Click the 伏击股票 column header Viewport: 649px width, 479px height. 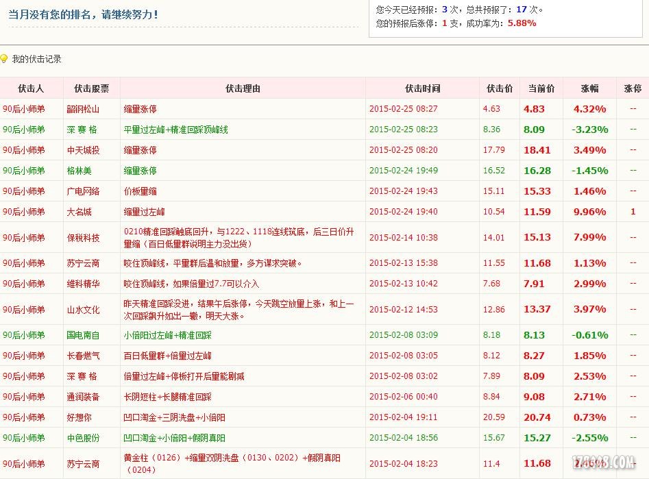(91, 88)
